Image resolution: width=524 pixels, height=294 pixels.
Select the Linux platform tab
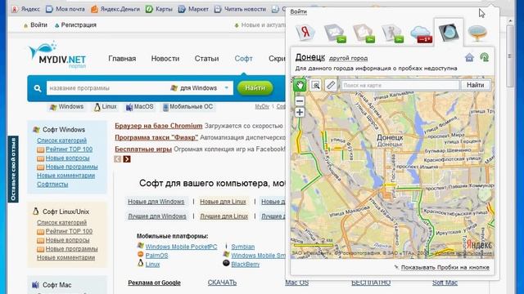(106, 107)
